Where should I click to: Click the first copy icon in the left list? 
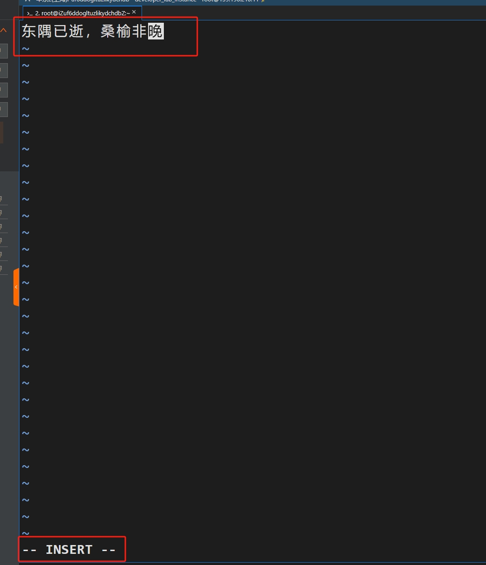1,199
